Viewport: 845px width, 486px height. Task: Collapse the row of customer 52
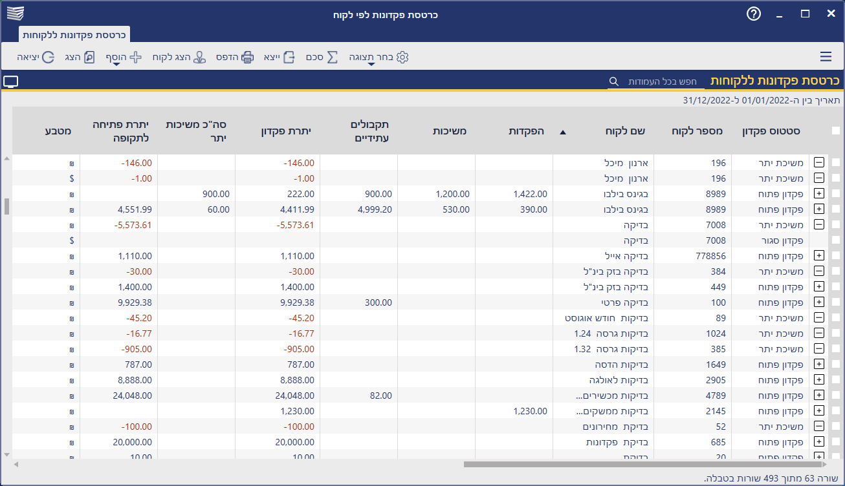[x=818, y=426]
